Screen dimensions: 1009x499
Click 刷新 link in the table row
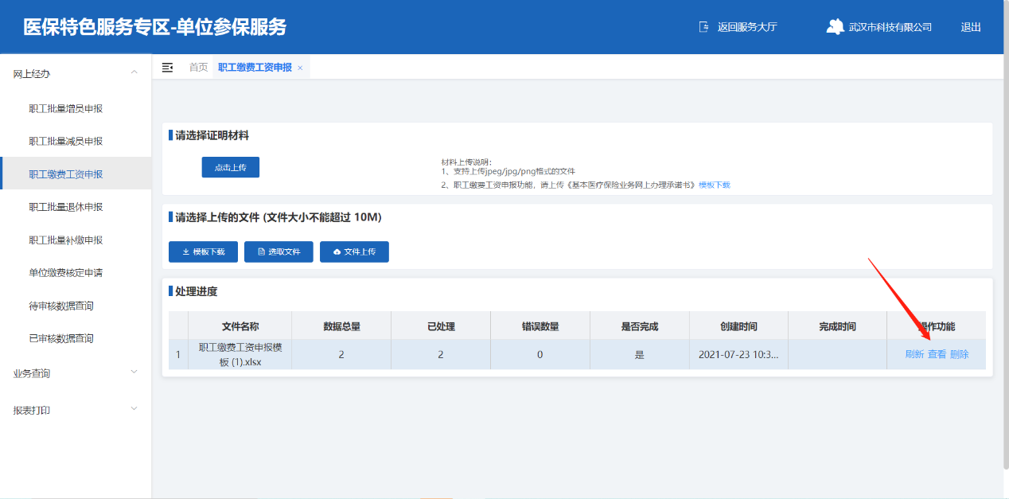[914, 354]
